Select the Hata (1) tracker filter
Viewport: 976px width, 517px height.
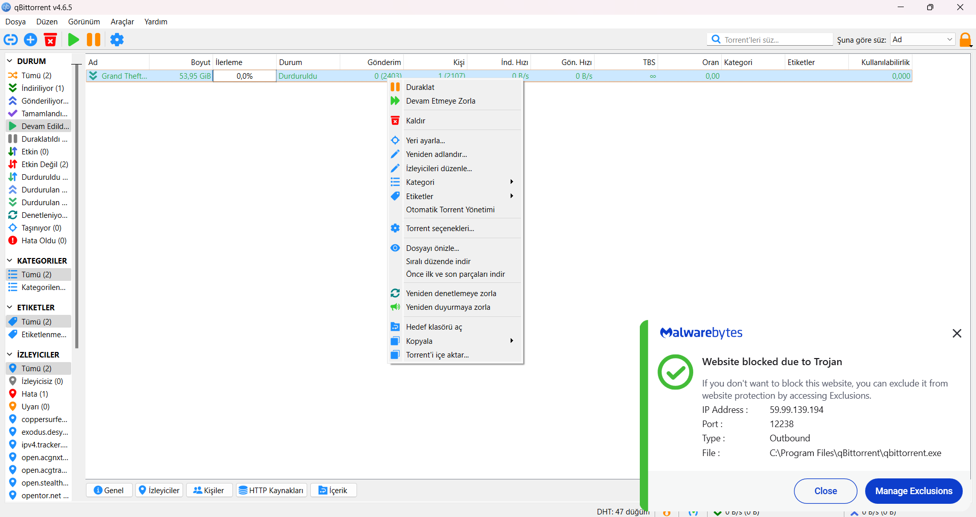[38, 394]
